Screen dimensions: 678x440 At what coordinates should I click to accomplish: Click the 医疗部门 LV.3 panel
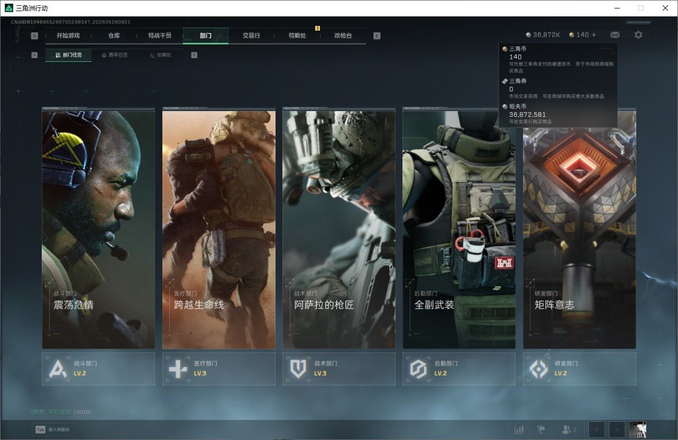point(219,369)
